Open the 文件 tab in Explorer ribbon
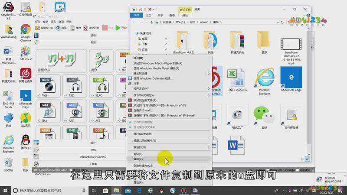 [x=136, y=15]
